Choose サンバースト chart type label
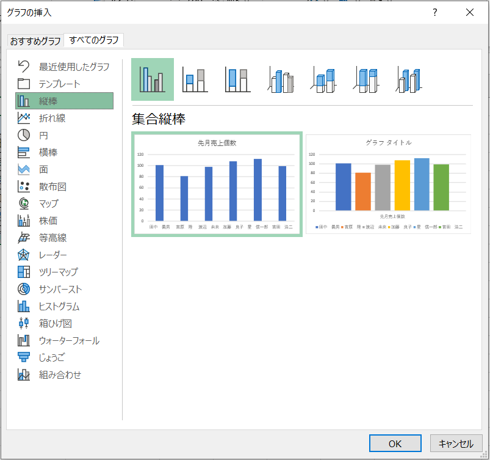 60,289
